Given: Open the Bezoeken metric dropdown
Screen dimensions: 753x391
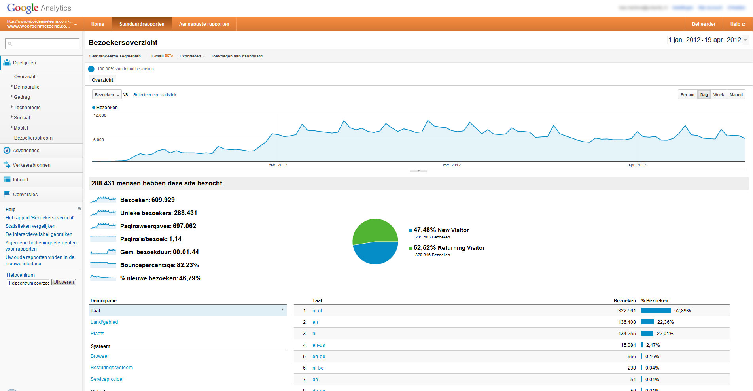Looking at the screenshot, I should pyautogui.click(x=107, y=94).
